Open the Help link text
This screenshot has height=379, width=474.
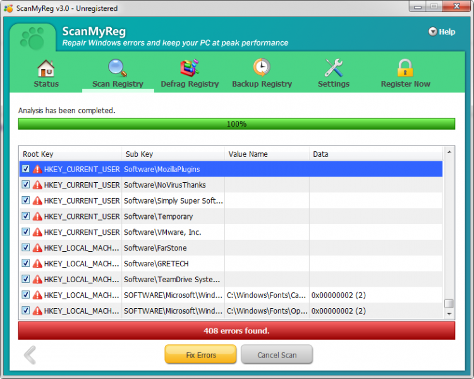[x=447, y=32]
